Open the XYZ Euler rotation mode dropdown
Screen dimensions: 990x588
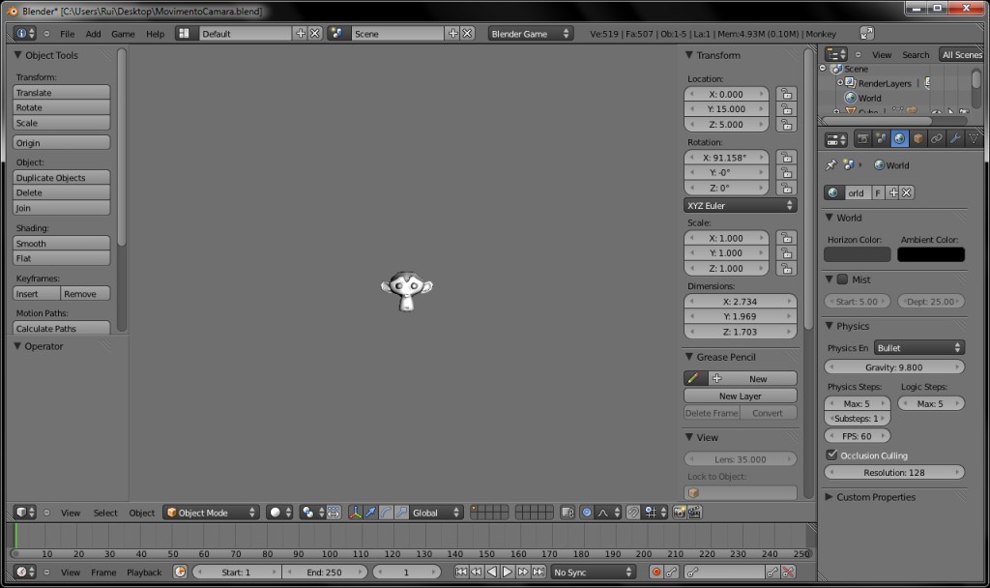coord(740,205)
